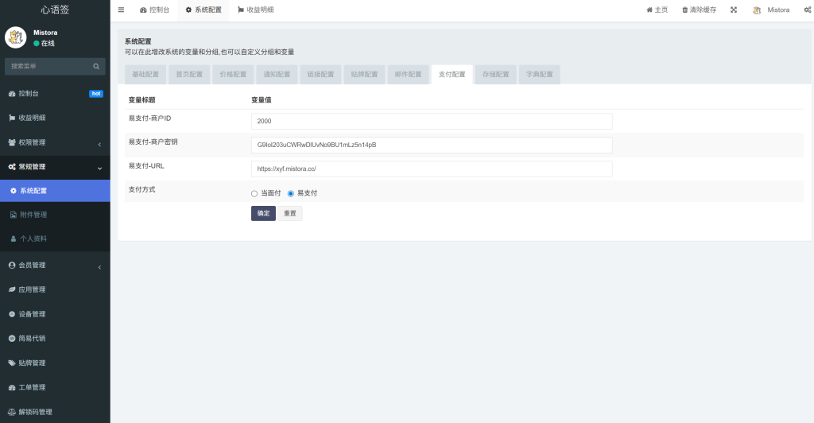Screen dimensions: 814x423
Task: Click the 支付方式 row label
Action: (141, 189)
